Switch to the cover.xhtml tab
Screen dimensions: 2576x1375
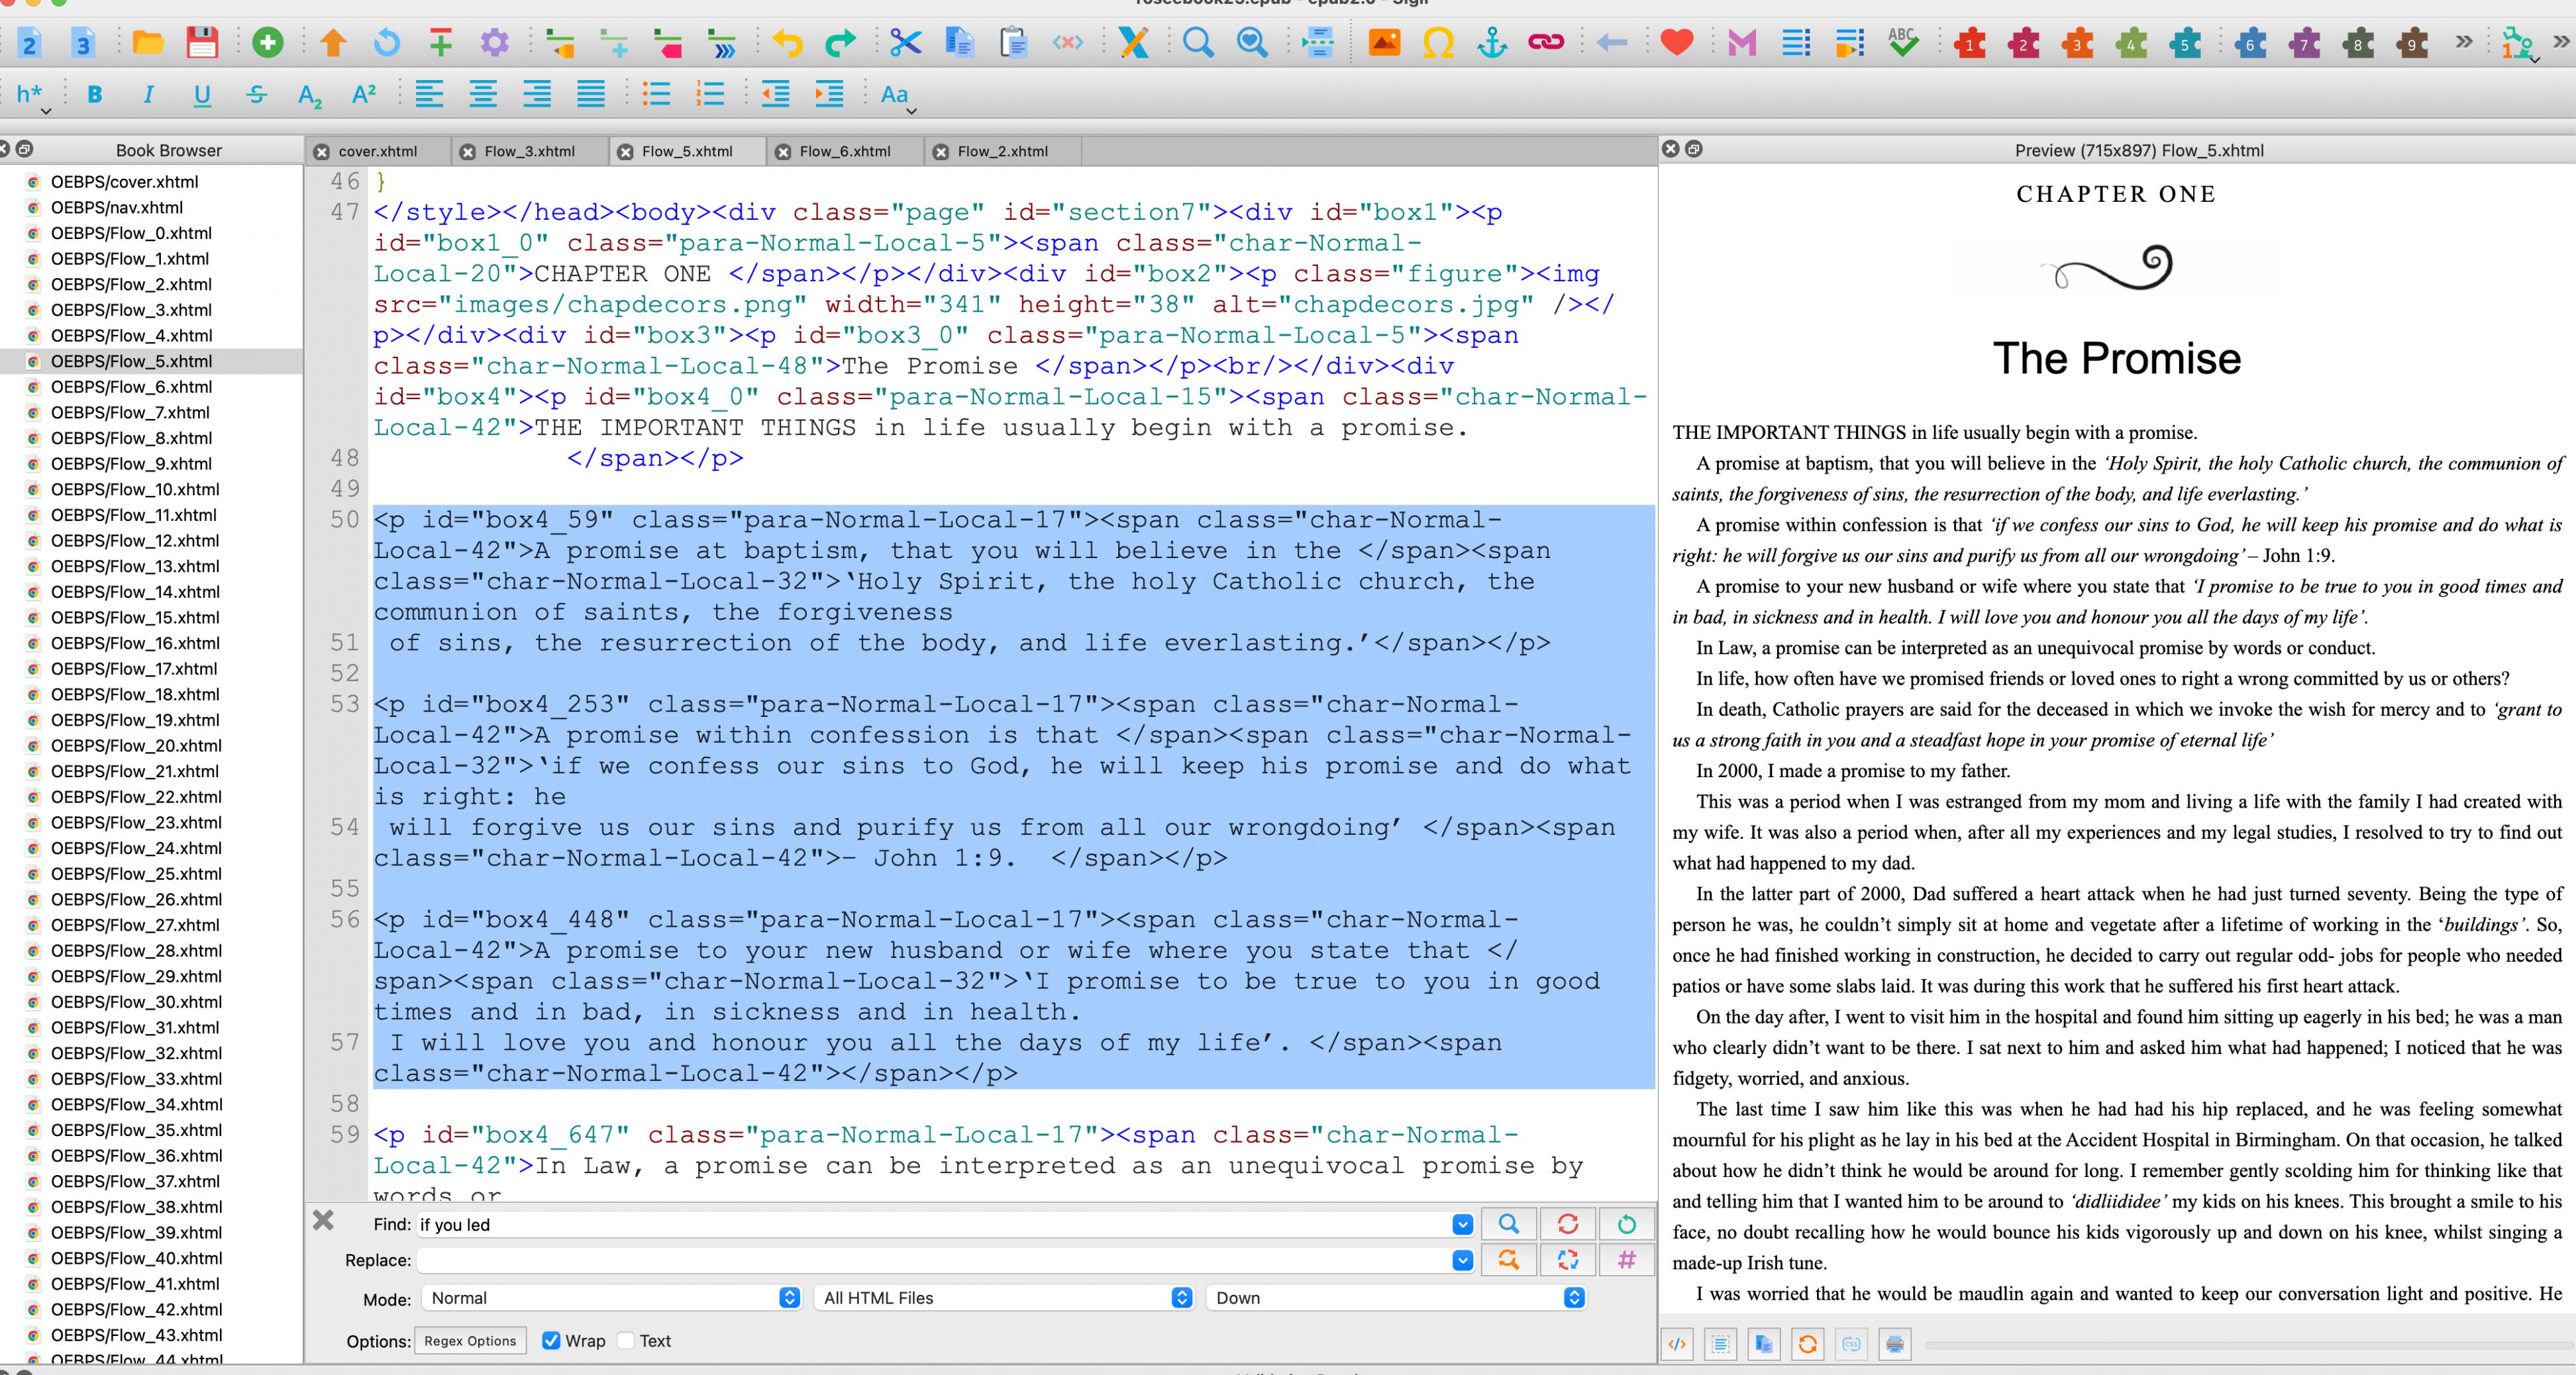(377, 151)
